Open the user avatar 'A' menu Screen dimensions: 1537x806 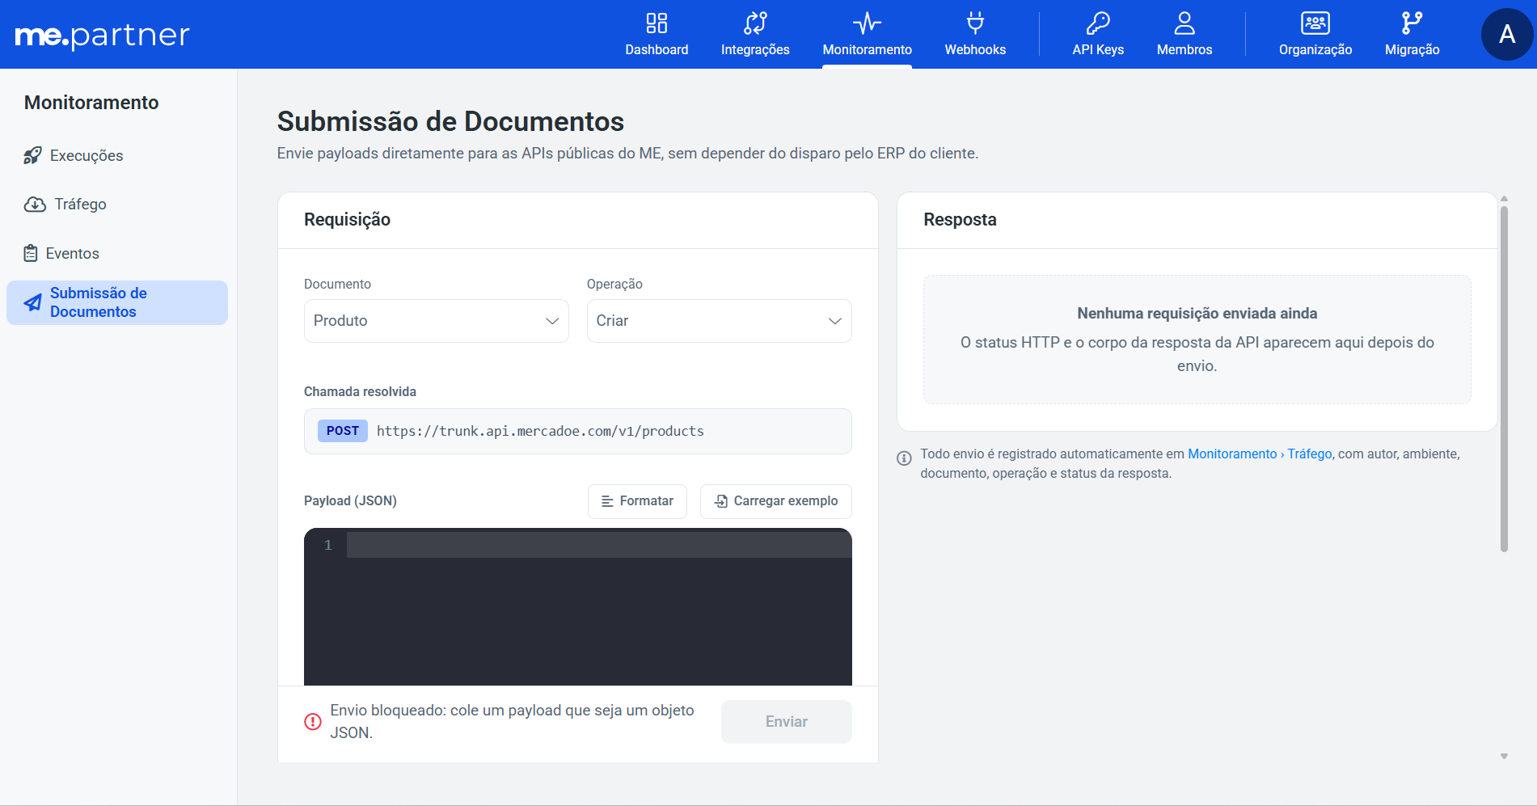click(1507, 34)
